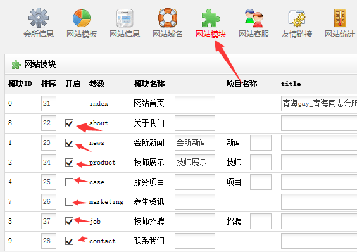This screenshot has width=357, height=252.
Task: Uncheck the about module checkbox
Action: (69, 123)
